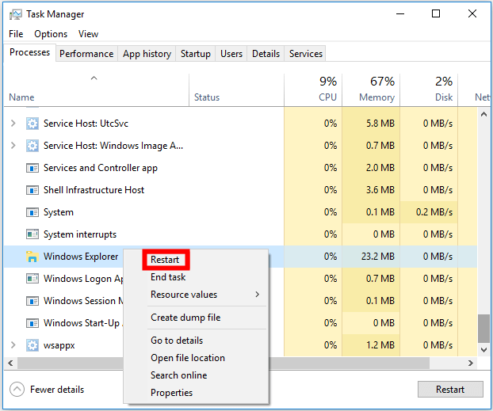Switch to the Users tab
Image resolution: width=493 pixels, height=411 pixels.
(x=231, y=54)
